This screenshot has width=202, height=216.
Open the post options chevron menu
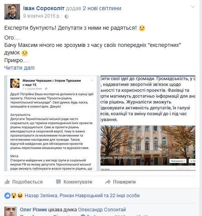(193, 7)
